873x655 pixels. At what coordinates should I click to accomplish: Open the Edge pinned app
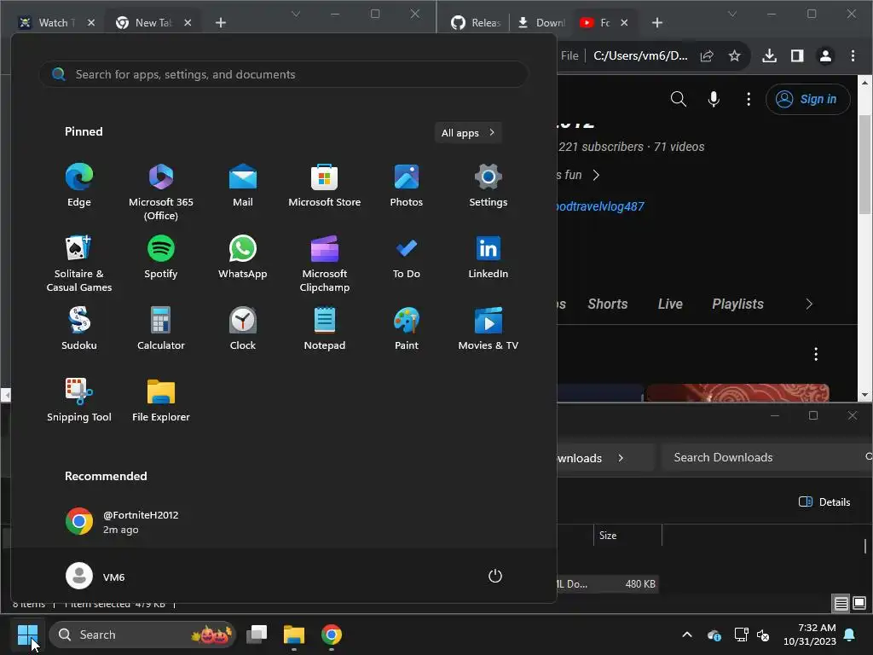(79, 185)
